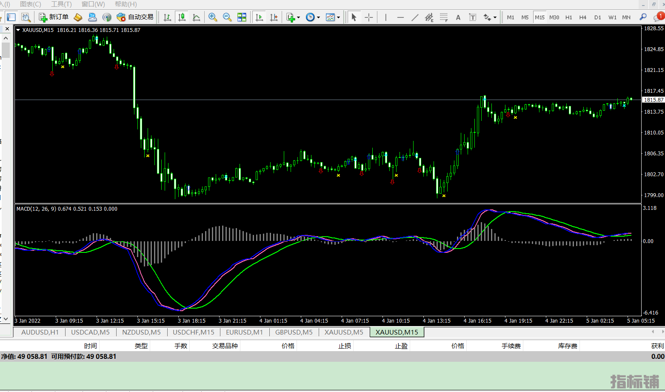This screenshot has height=392, width=665.
Task: Toggle chart auto scroll icon
Action: pos(259,17)
